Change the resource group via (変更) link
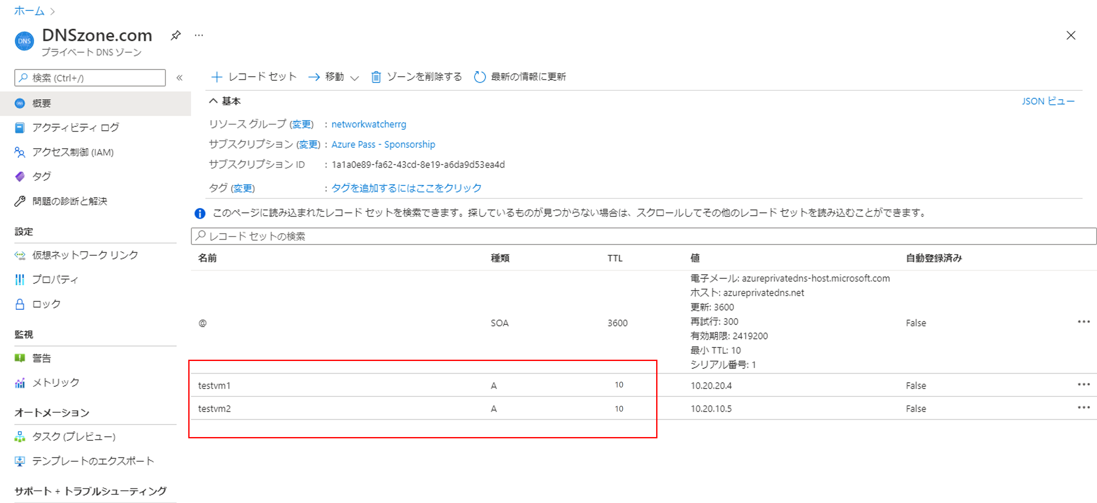1097x503 pixels. [x=302, y=124]
